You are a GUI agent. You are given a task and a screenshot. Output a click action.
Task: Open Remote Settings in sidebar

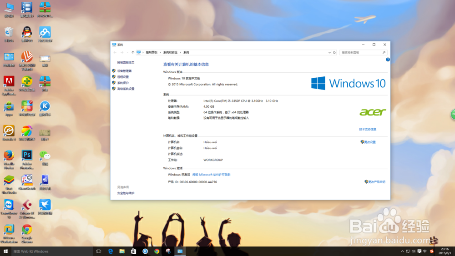coord(123,77)
